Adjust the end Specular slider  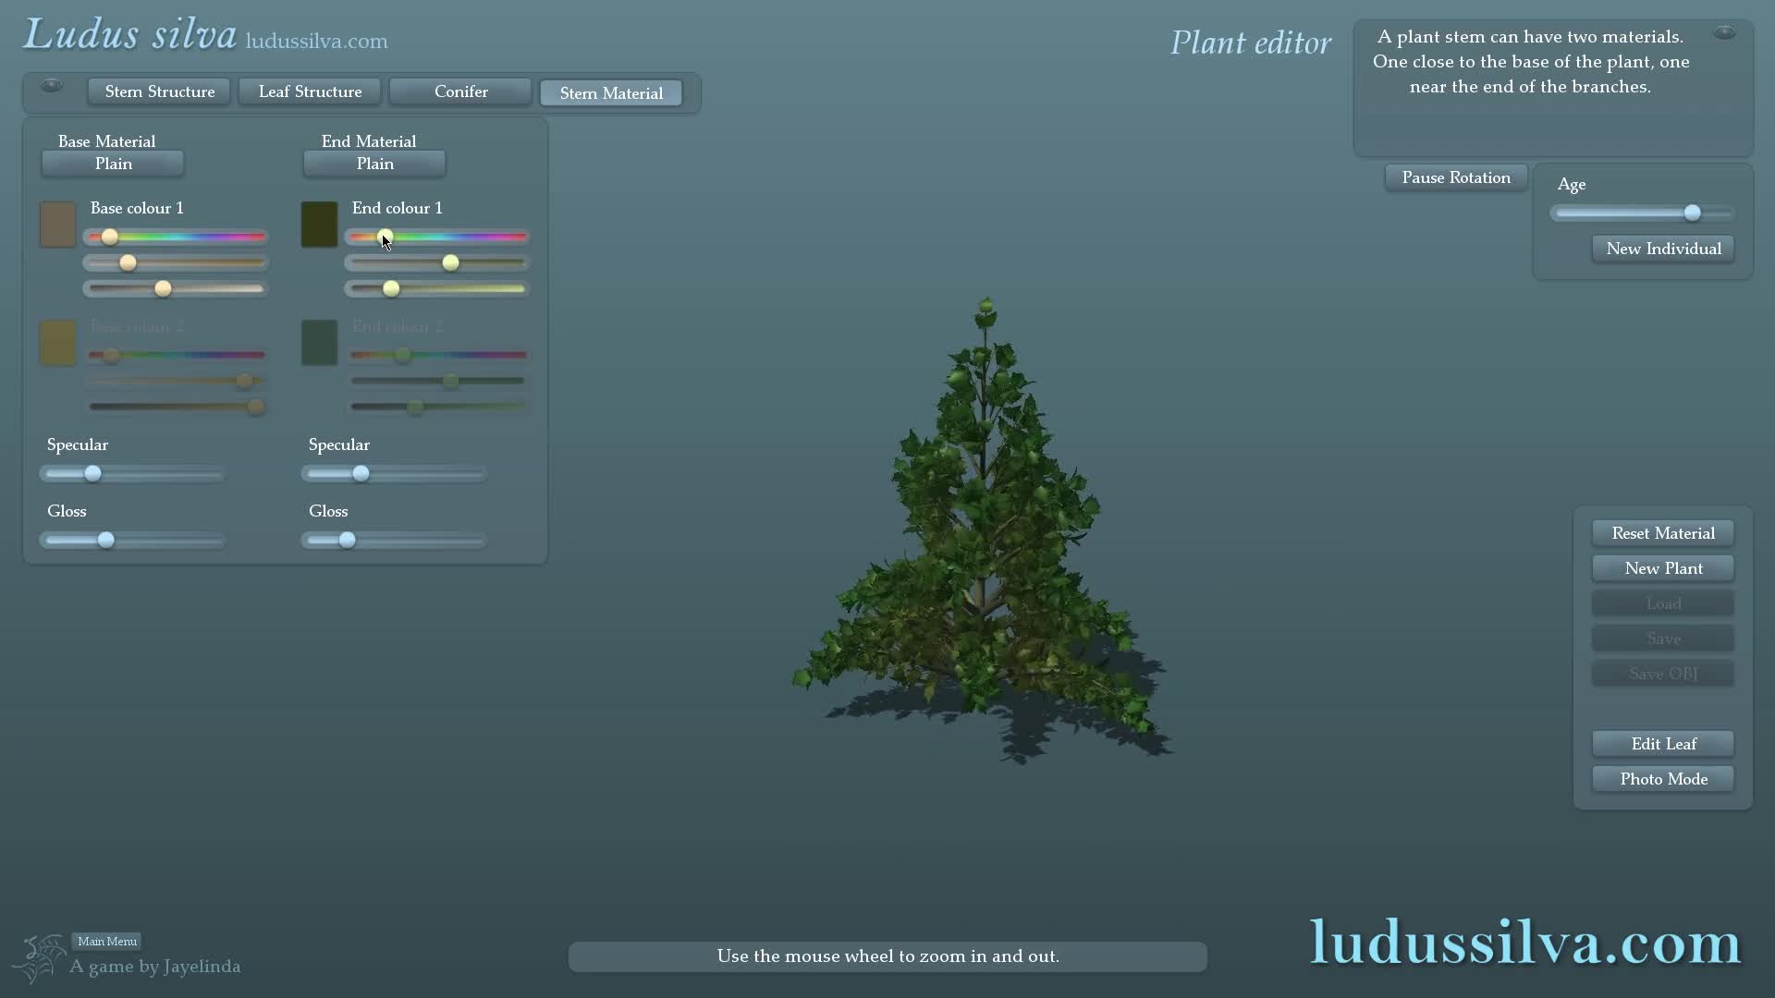[394, 474]
